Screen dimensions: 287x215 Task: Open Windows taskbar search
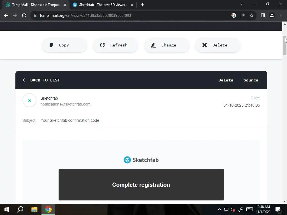(x=20, y=209)
